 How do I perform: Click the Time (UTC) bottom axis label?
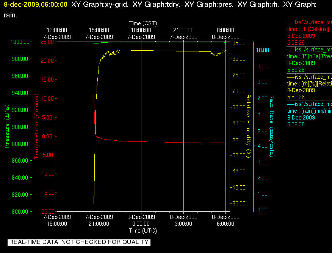[x=143, y=230]
